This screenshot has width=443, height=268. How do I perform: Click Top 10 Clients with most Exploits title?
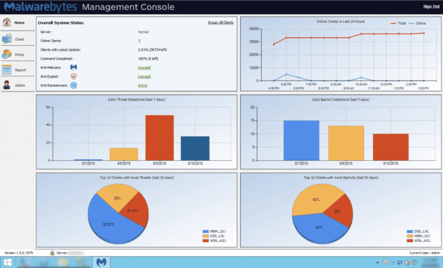(341, 178)
